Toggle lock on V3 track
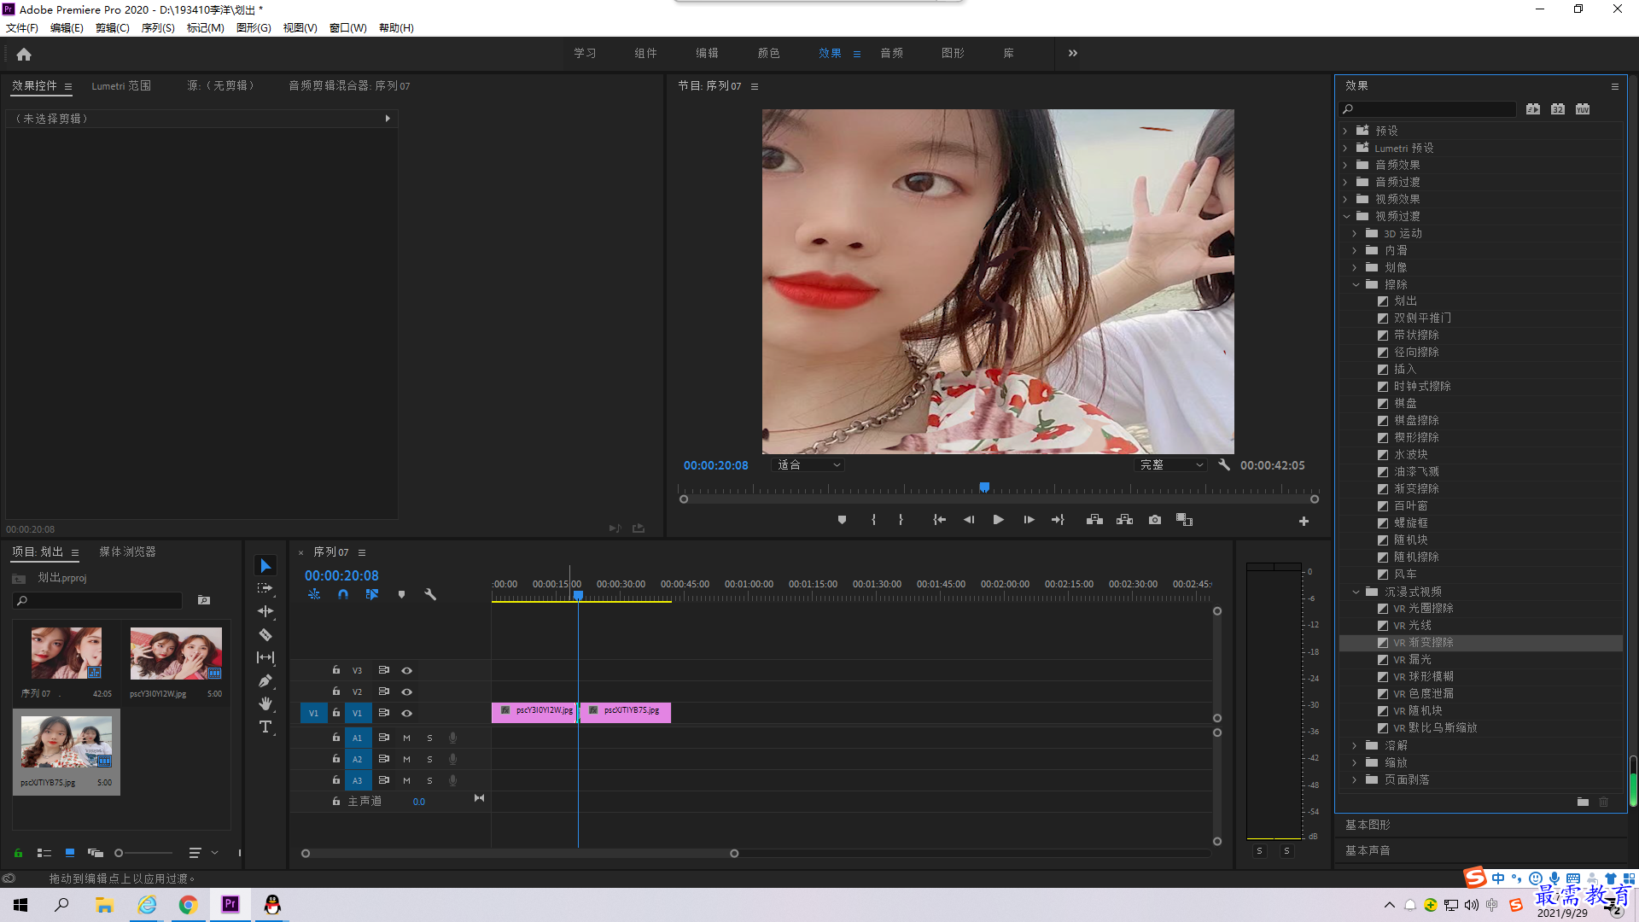The image size is (1639, 922). click(336, 670)
